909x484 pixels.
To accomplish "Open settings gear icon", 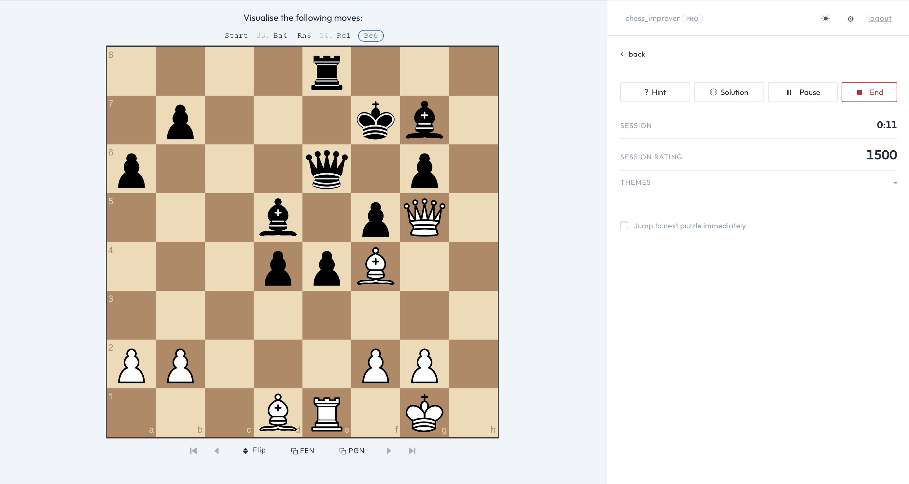I will point(850,19).
